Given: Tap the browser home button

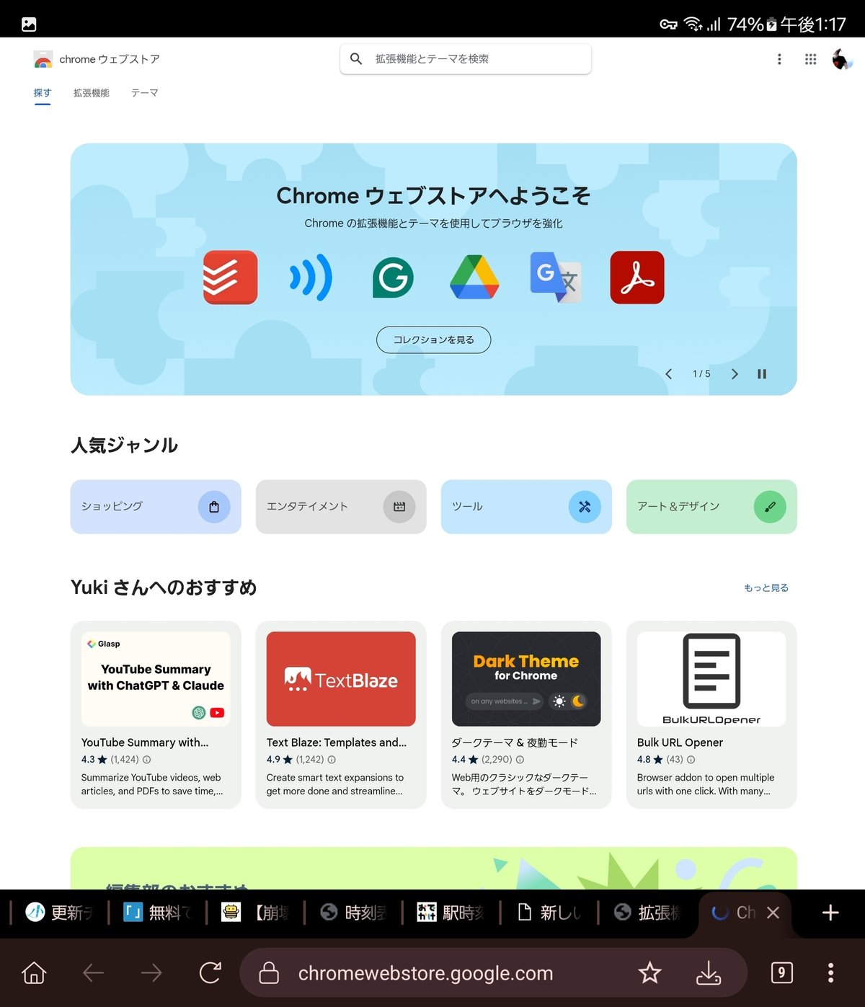Looking at the screenshot, I should [34, 973].
